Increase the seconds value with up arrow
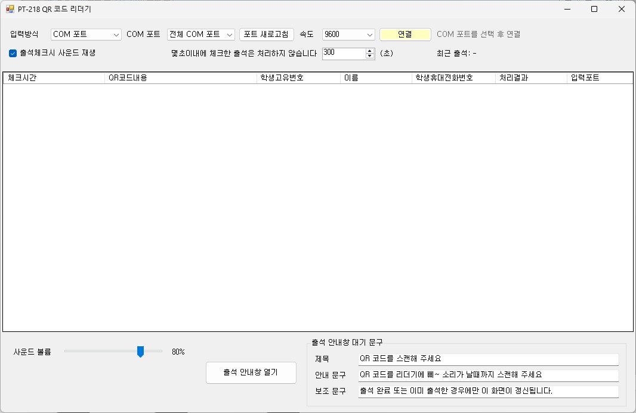This screenshot has height=413, width=636. (369, 51)
